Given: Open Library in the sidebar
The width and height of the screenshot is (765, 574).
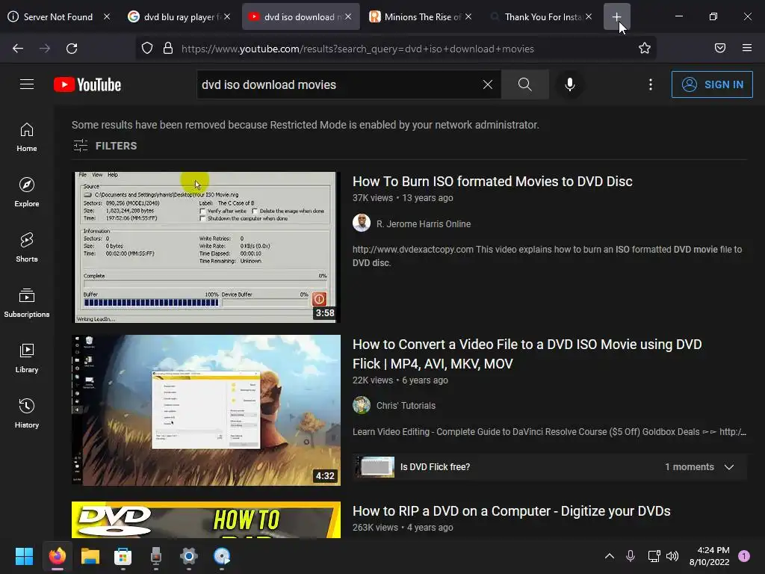Looking at the screenshot, I should tap(27, 358).
